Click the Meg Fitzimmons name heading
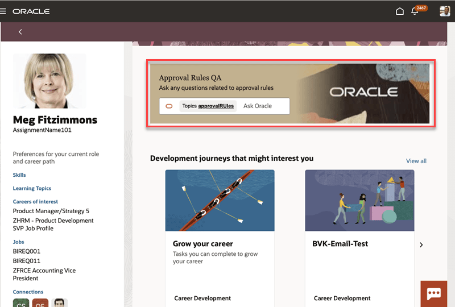The image size is (455, 307). pyautogui.click(x=55, y=120)
